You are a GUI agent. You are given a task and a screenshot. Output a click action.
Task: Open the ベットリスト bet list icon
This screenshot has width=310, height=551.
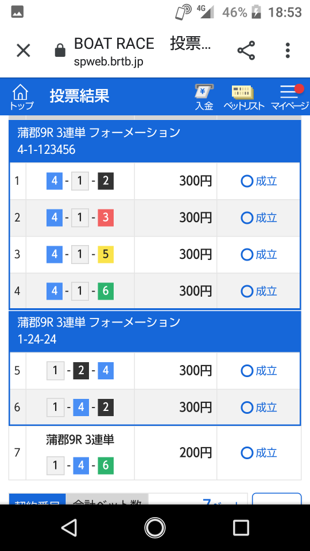(x=244, y=98)
